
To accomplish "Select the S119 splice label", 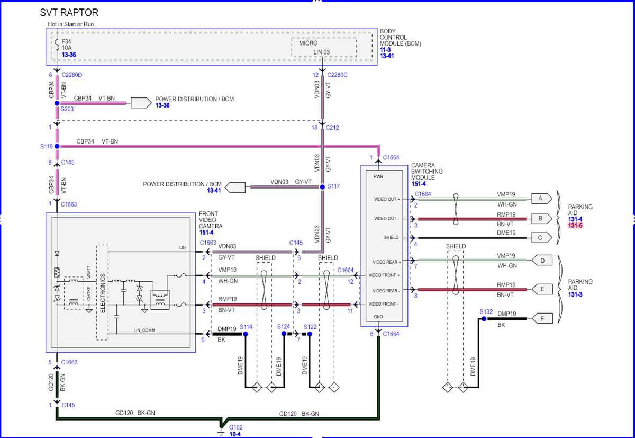I will [46, 146].
